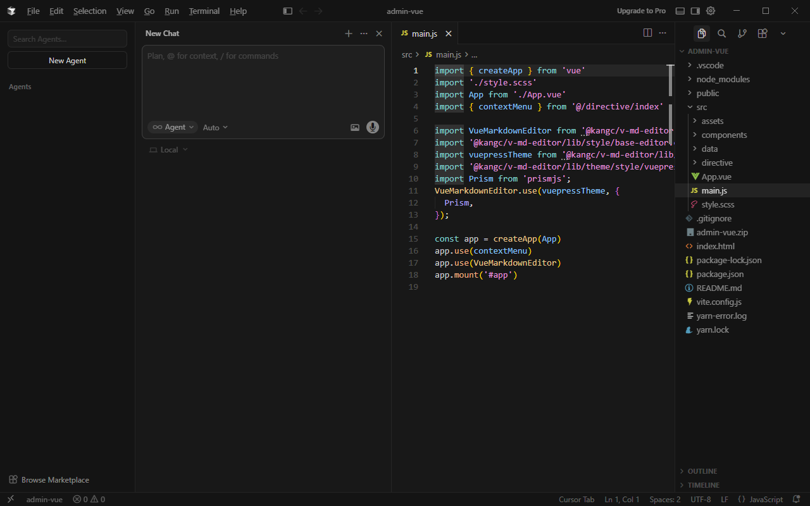Viewport: 810px width, 506px height.
Task: Click the microphone voice input icon
Action: coord(373,127)
